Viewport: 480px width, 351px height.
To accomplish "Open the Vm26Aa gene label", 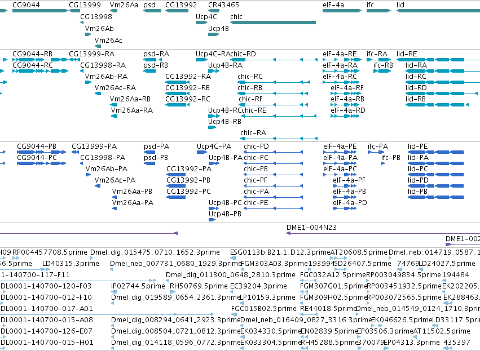I will click(x=124, y=5).
